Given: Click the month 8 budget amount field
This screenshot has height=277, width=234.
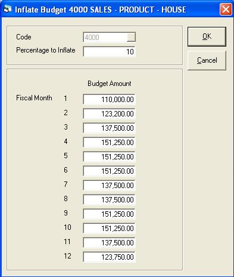Looking at the screenshot, I should pyautogui.click(x=109, y=199).
